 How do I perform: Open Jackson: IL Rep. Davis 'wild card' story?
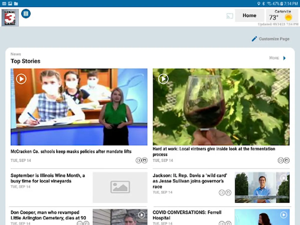[x=190, y=181]
